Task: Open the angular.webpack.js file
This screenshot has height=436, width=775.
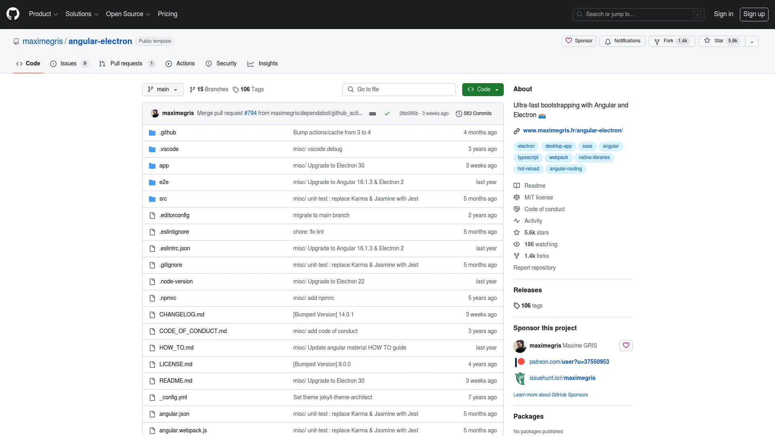Action: [183, 431]
